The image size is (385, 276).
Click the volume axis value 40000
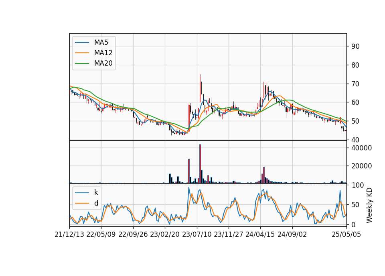point(361,148)
